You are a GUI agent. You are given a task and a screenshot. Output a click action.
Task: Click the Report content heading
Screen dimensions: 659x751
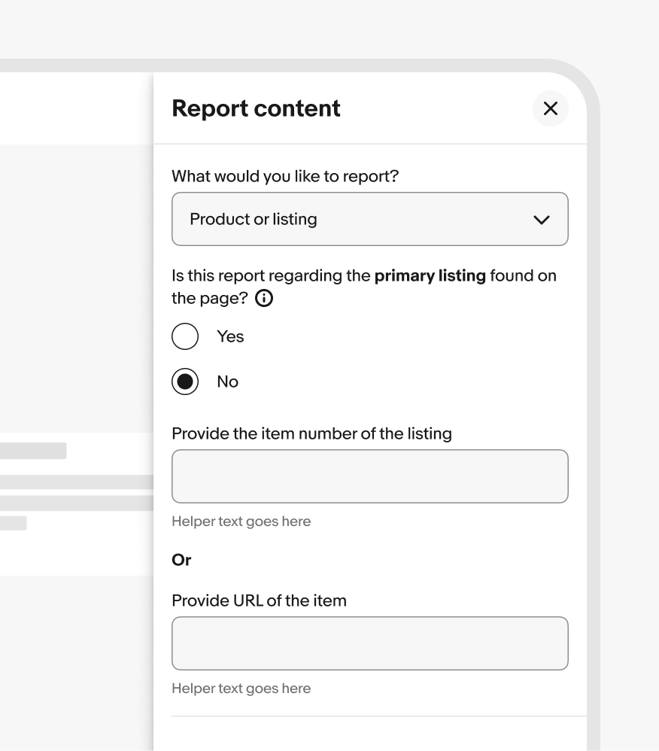click(x=256, y=108)
